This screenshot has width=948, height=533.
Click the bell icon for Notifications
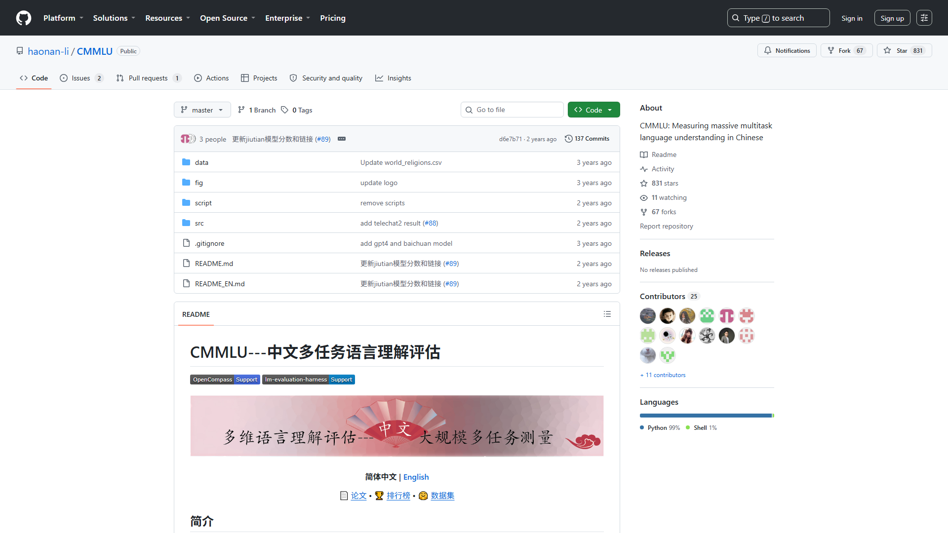pyautogui.click(x=768, y=50)
